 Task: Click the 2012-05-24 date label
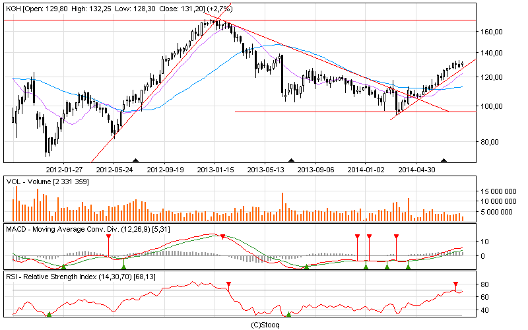pyautogui.click(x=114, y=170)
